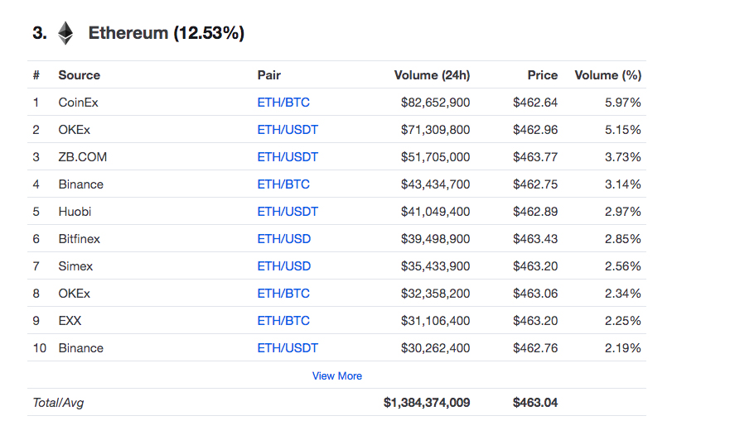Select the $30,262,400 volume value

pyautogui.click(x=435, y=348)
